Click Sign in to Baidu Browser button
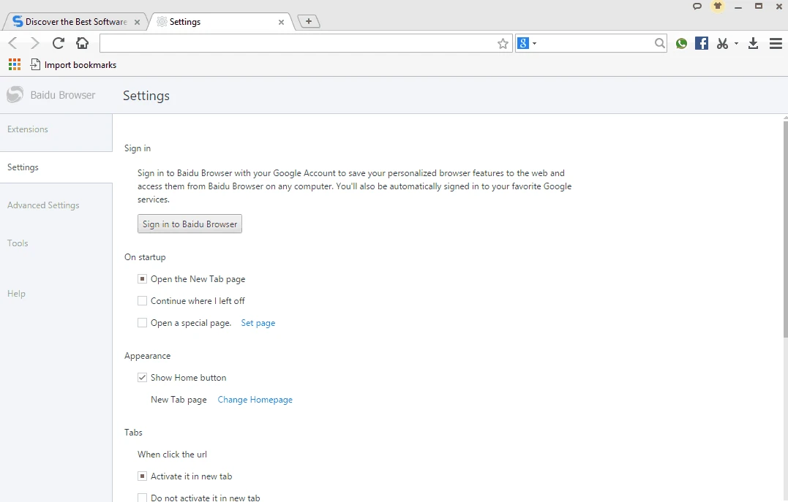The height and width of the screenshot is (502, 788). point(190,224)
